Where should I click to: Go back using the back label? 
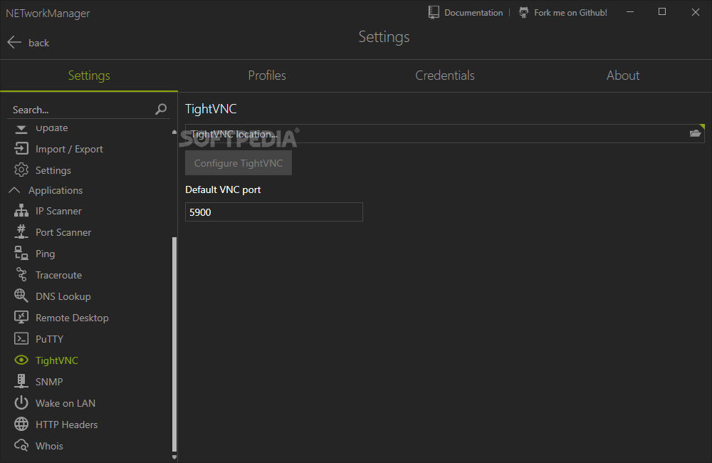(x=38, y=43)
